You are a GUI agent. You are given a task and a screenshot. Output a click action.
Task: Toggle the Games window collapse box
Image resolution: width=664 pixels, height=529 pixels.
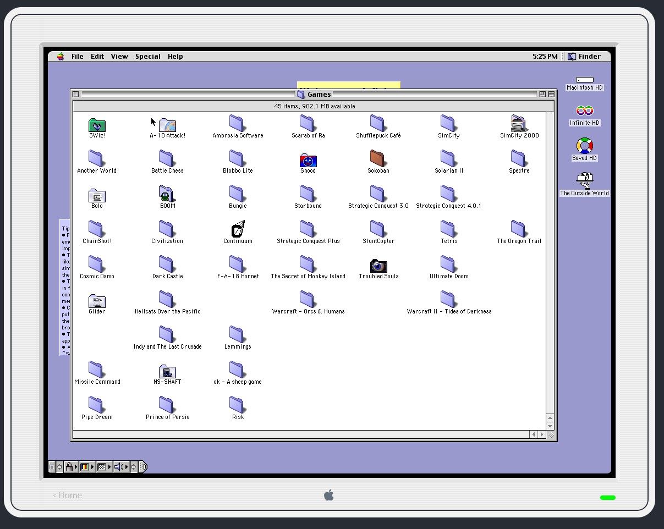(551, 94)
